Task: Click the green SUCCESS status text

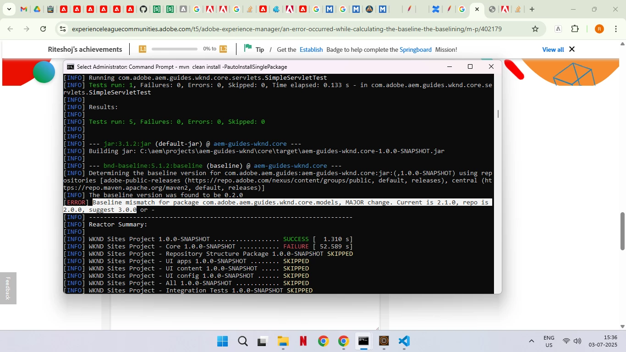Action: click(296, 239)
